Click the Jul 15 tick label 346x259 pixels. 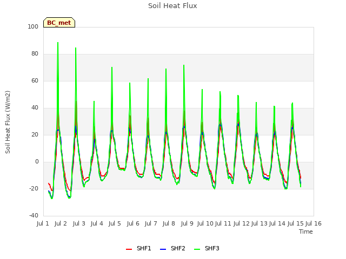click(x=295, y=223)
